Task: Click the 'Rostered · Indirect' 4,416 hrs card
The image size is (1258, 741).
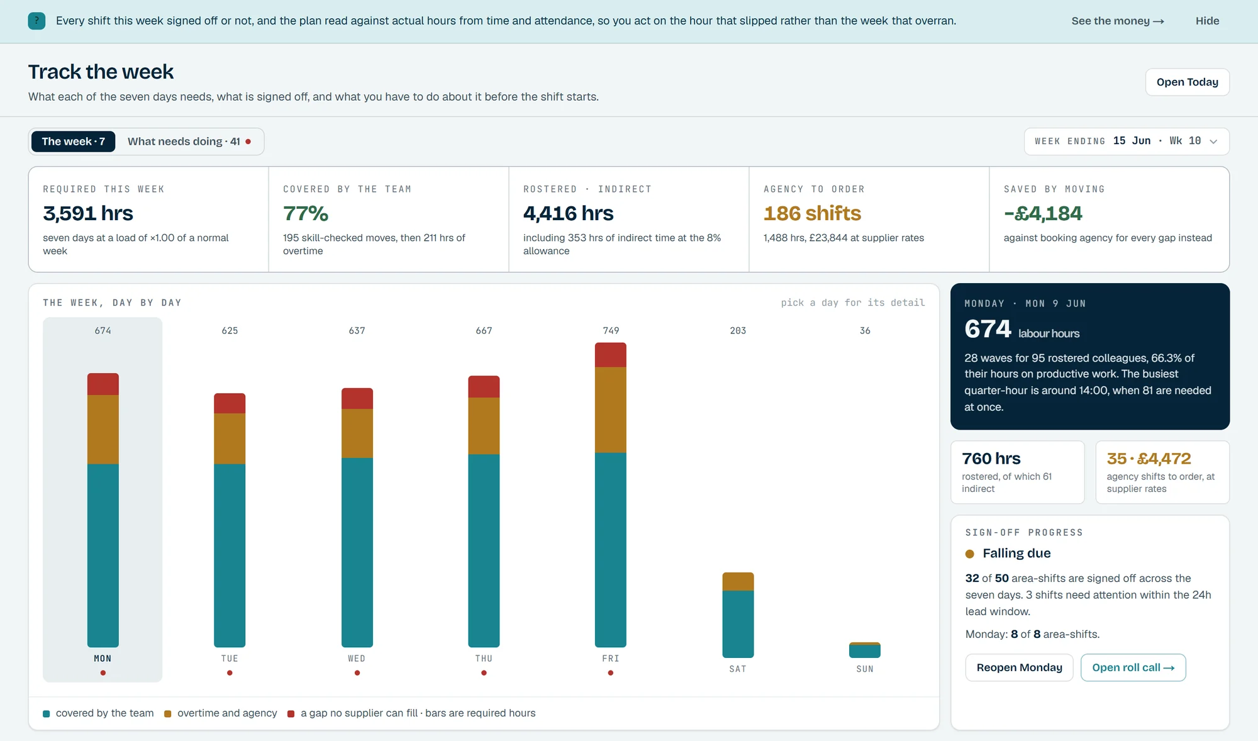Action: [629, 220]
